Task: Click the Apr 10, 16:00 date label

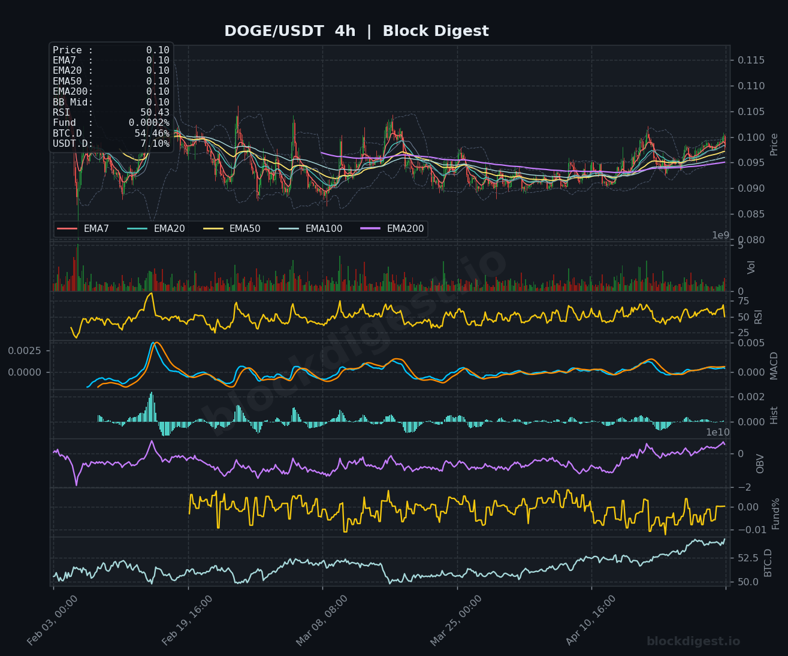Action: (x=591, y=620)
